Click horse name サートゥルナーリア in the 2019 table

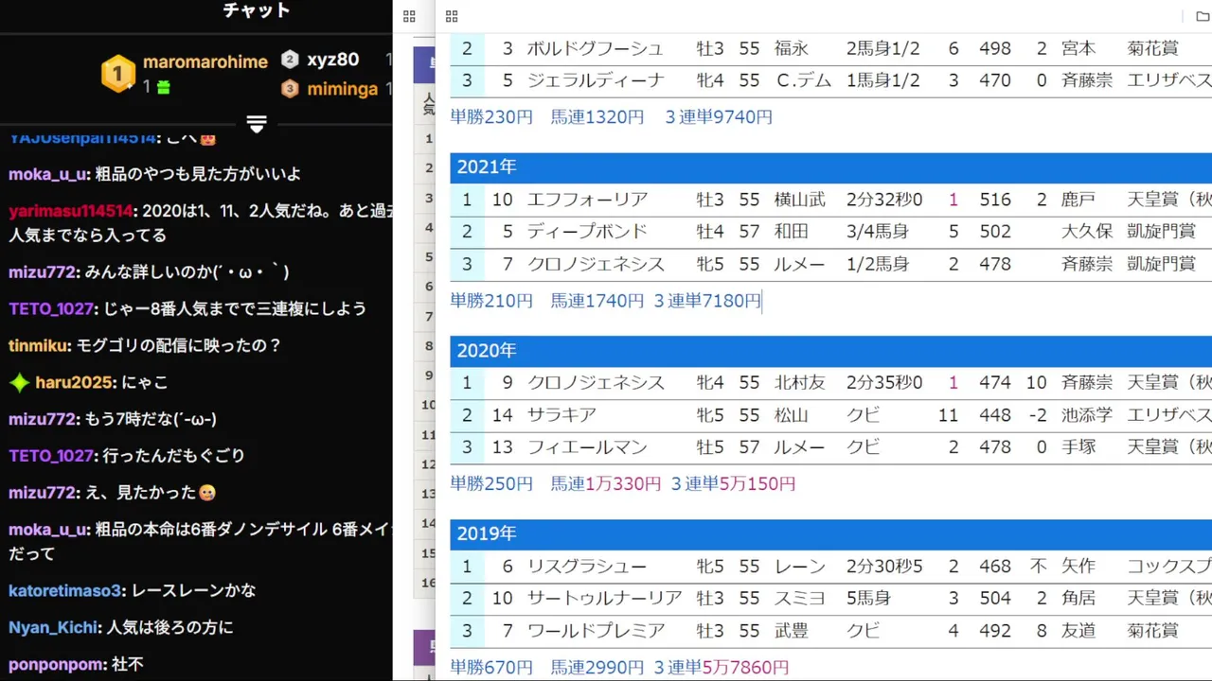pos(604,599)
